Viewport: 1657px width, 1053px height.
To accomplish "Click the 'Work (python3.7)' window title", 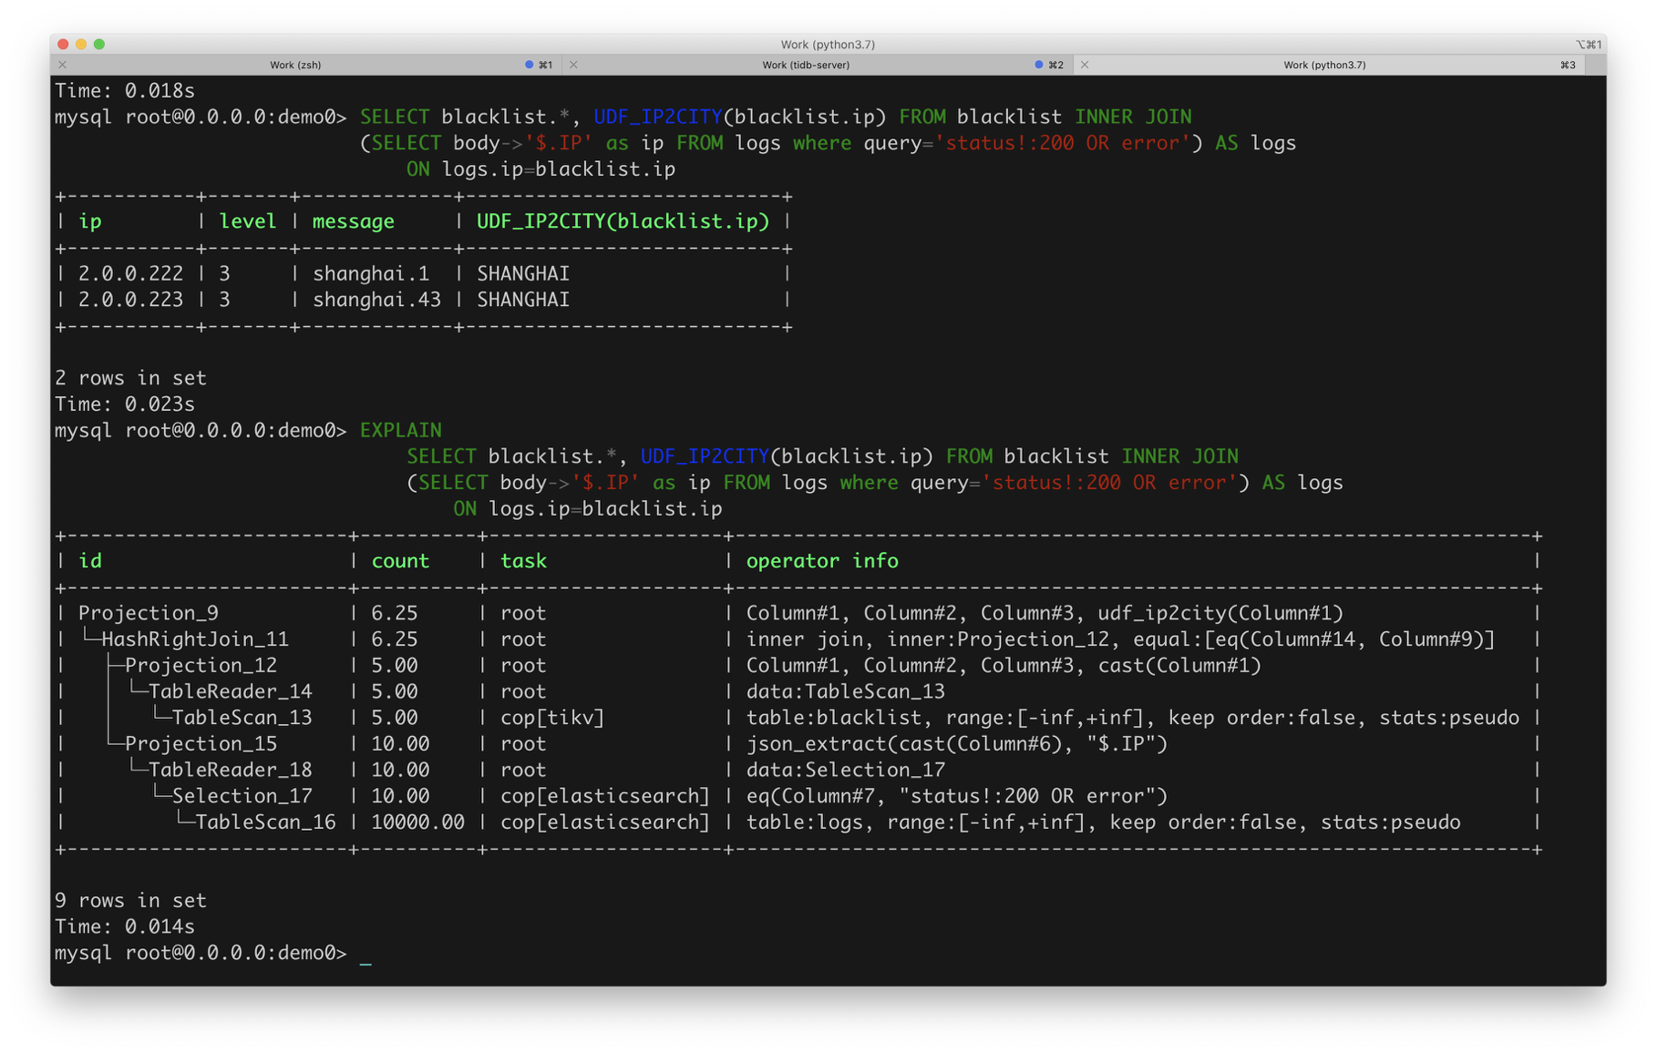I will tap(828, 44).
